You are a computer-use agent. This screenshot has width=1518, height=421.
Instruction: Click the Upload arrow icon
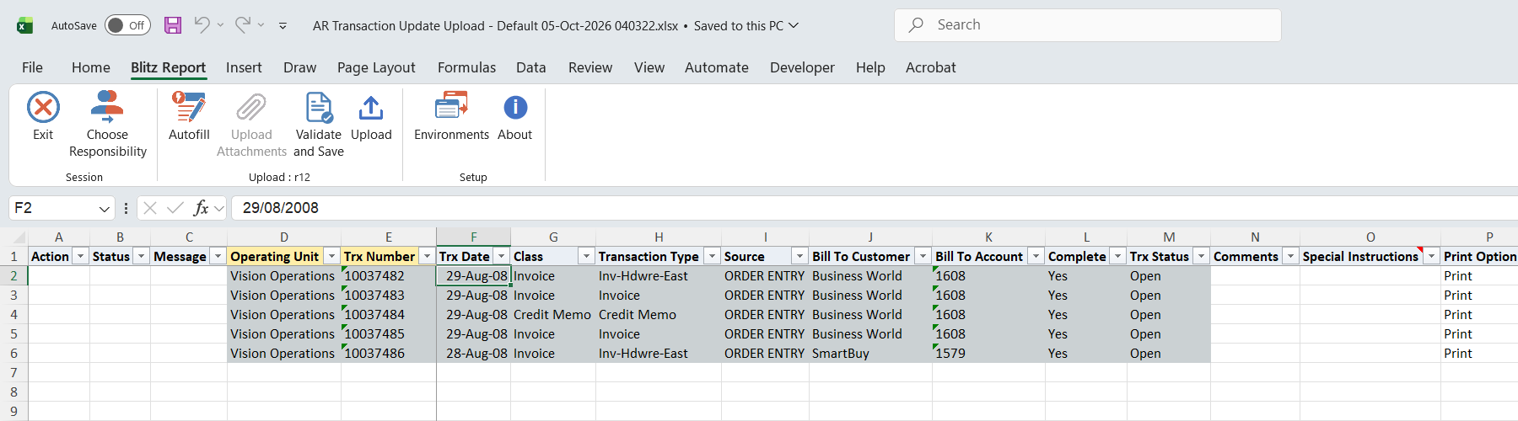click(371, 108)
